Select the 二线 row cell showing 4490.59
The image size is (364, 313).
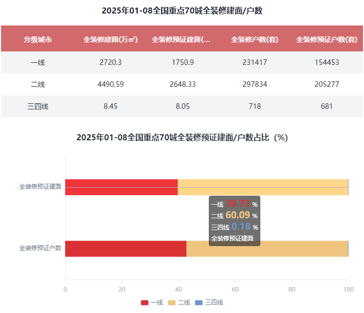[110, 84]
